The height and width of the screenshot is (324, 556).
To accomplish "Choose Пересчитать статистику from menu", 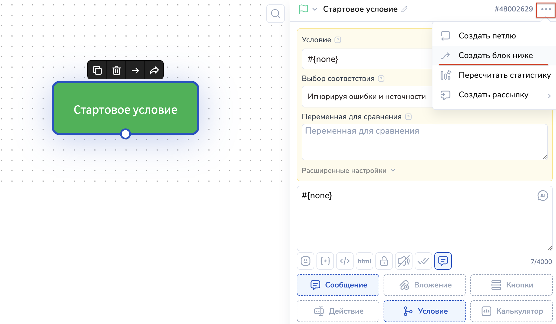I will pos(504,75).
